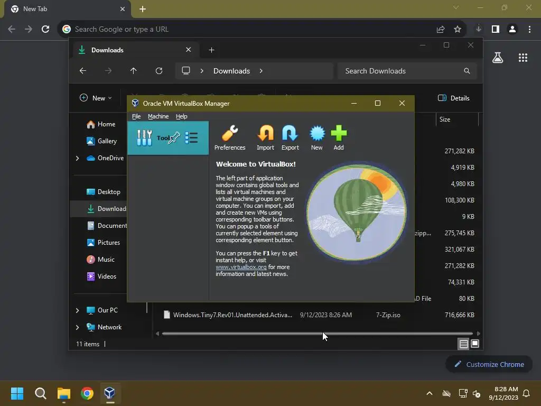
Task: Click the green Add machine icon
Action: click(339, 138)
